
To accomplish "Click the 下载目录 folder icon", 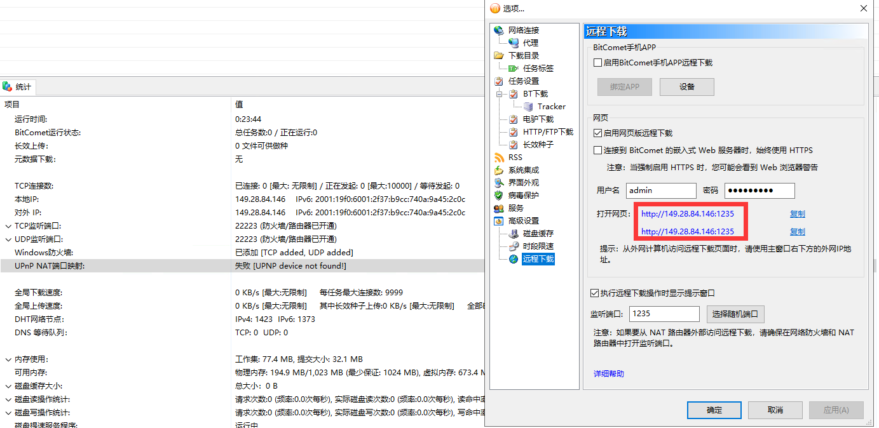I will (498, 56).
